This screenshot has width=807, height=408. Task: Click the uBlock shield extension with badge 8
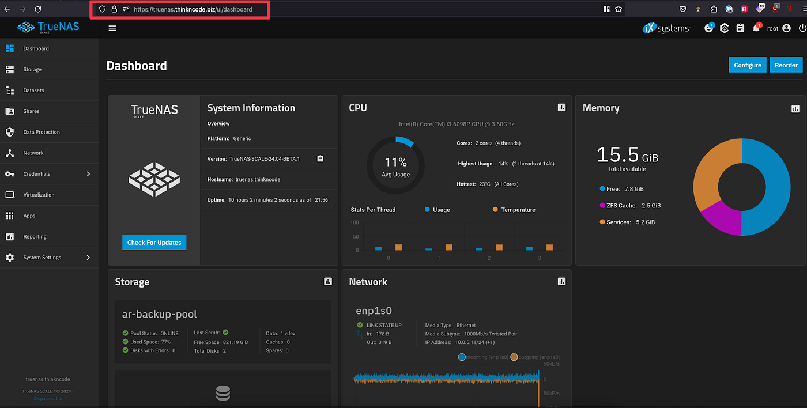[x=775, y=9]
